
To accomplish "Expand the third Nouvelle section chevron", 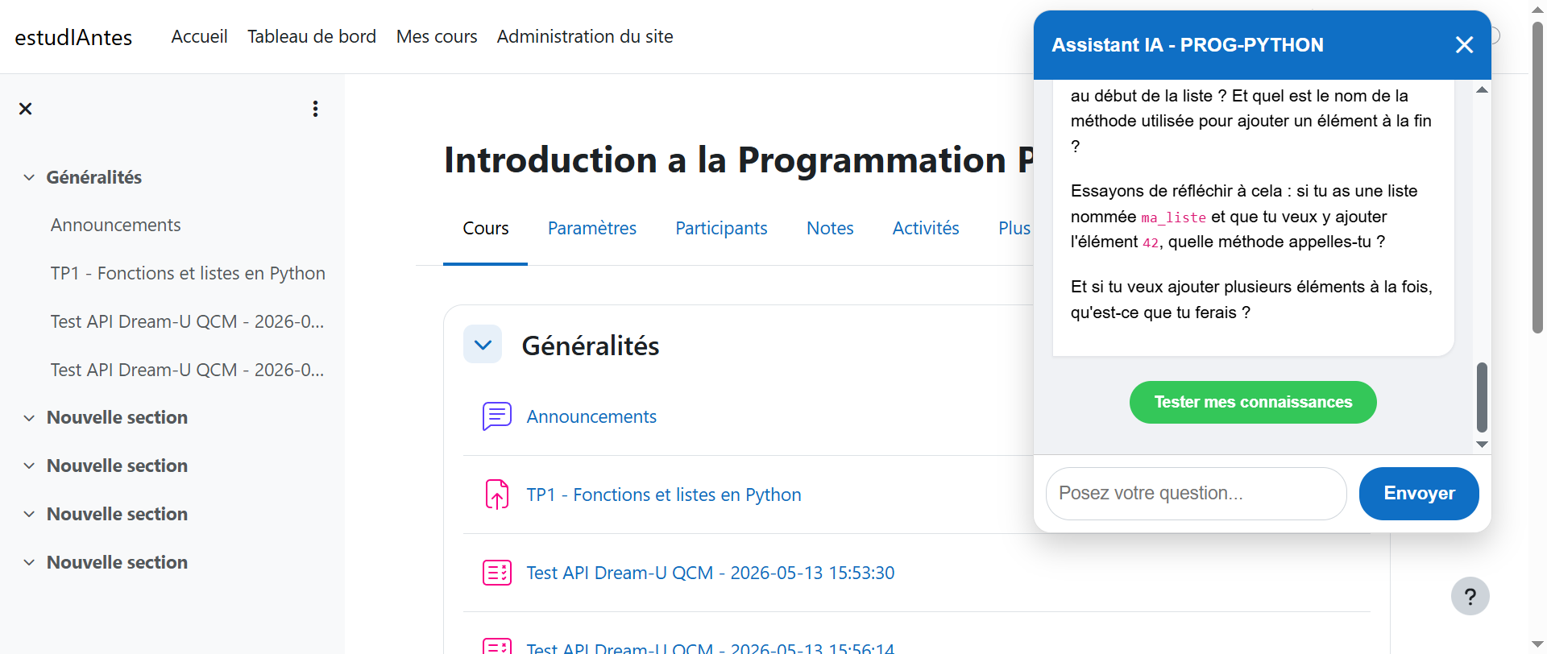I will point(29,514).
